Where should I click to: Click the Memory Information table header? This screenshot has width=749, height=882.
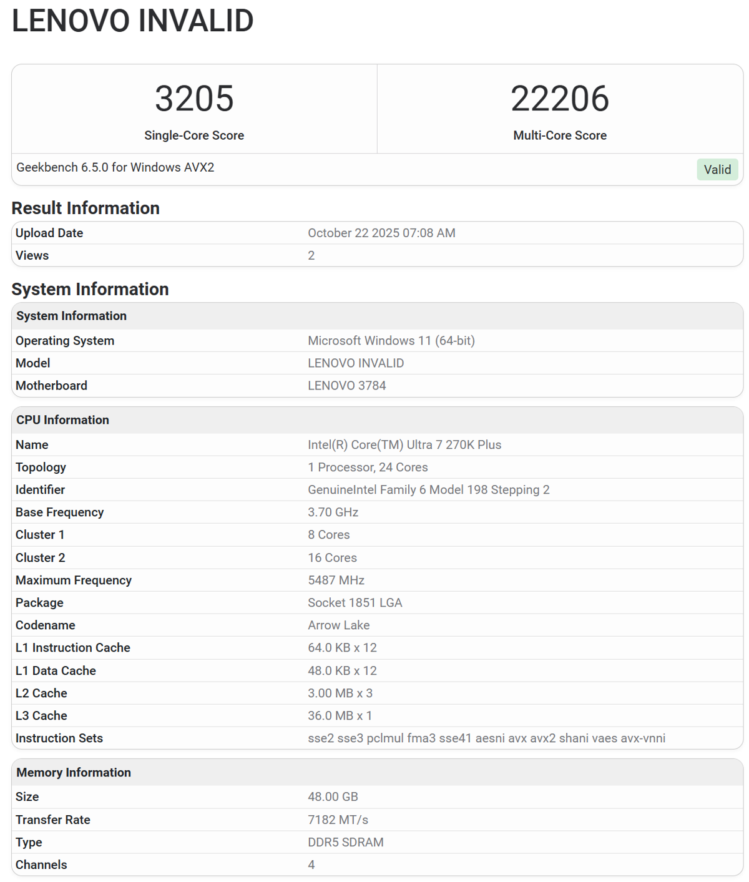pyautogui.click(x=74, y=773)
